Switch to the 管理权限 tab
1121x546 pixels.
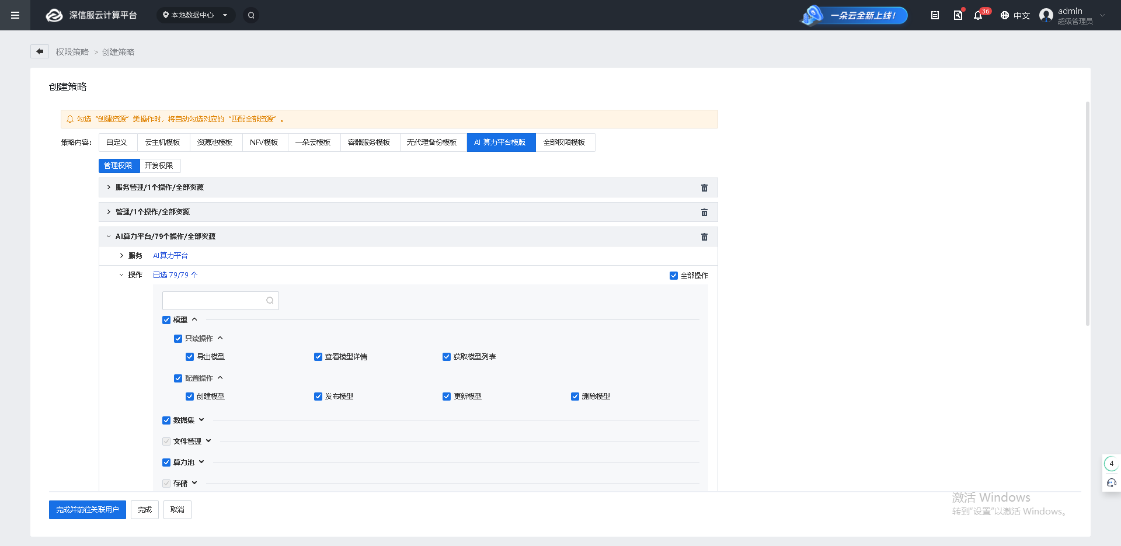[x=119, y=166]
